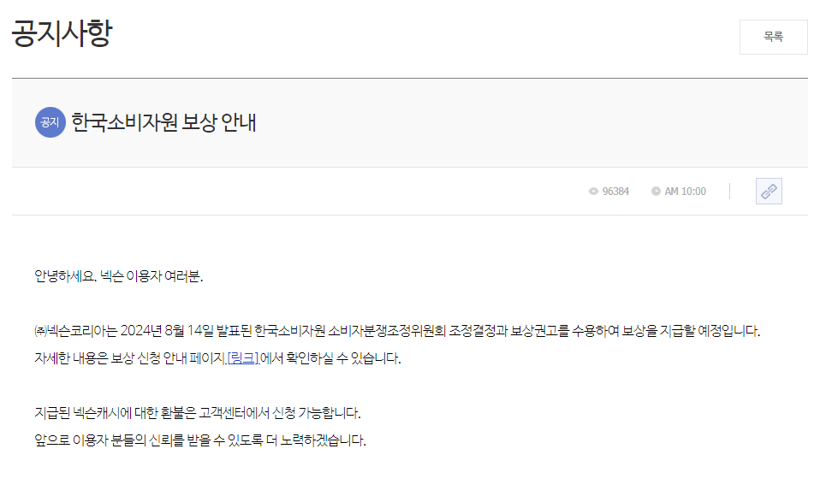Click the AM 10:00 post time
The width and height of the screenshot is (826, 502).
tap(685, 192)
